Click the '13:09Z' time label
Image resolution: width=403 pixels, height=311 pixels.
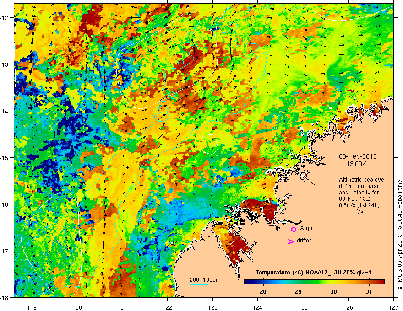point(356,164)
